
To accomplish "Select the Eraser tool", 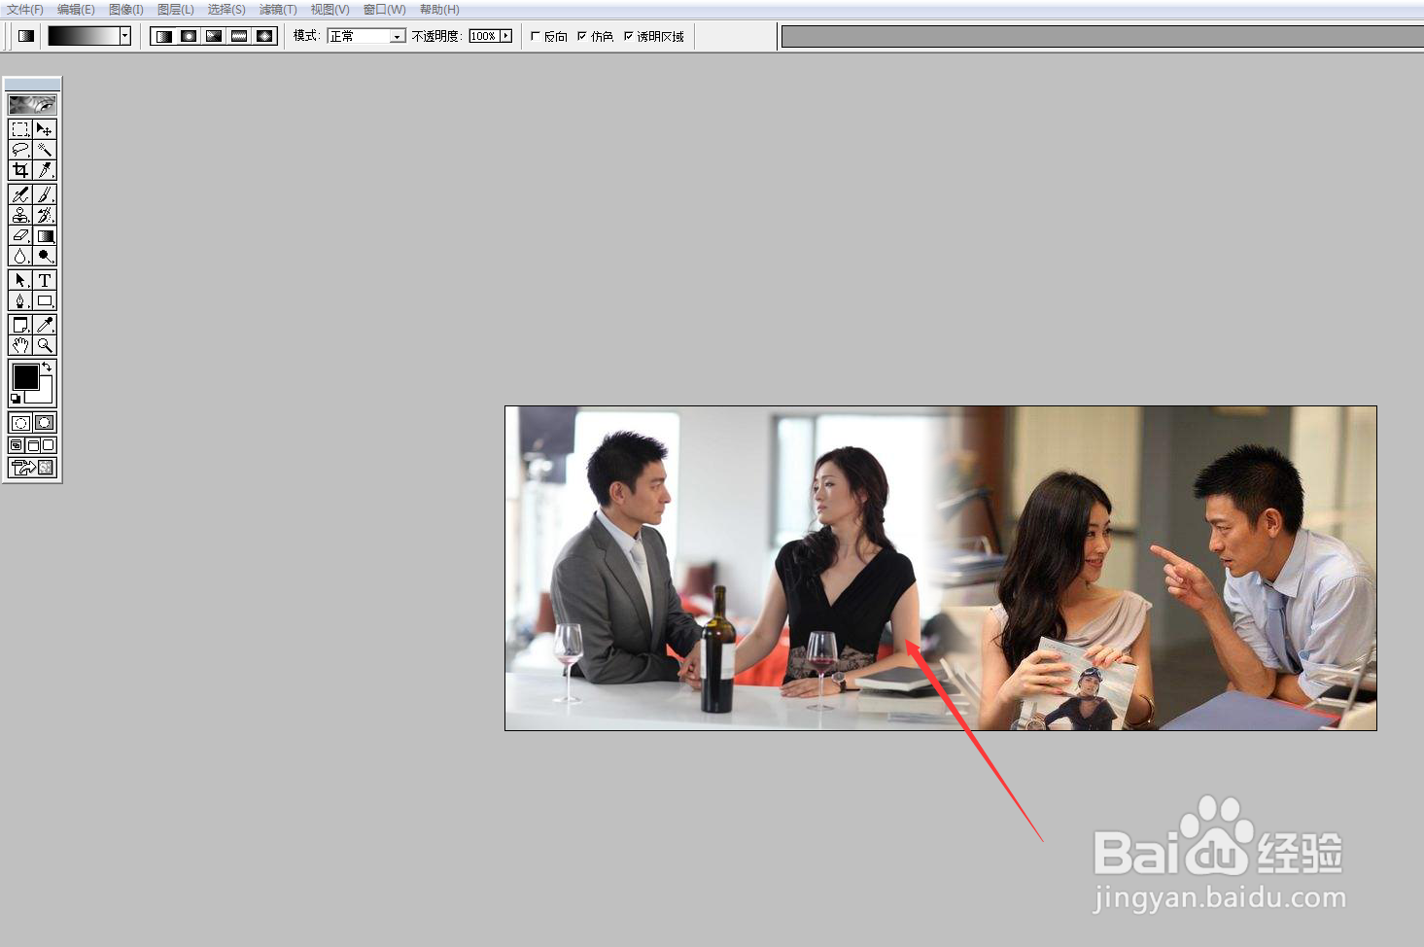I will [x=19, y=235].
